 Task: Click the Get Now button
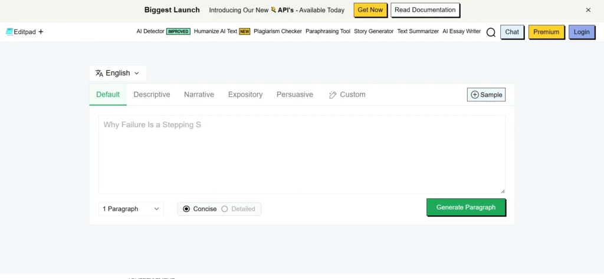(x=370, y=10)
